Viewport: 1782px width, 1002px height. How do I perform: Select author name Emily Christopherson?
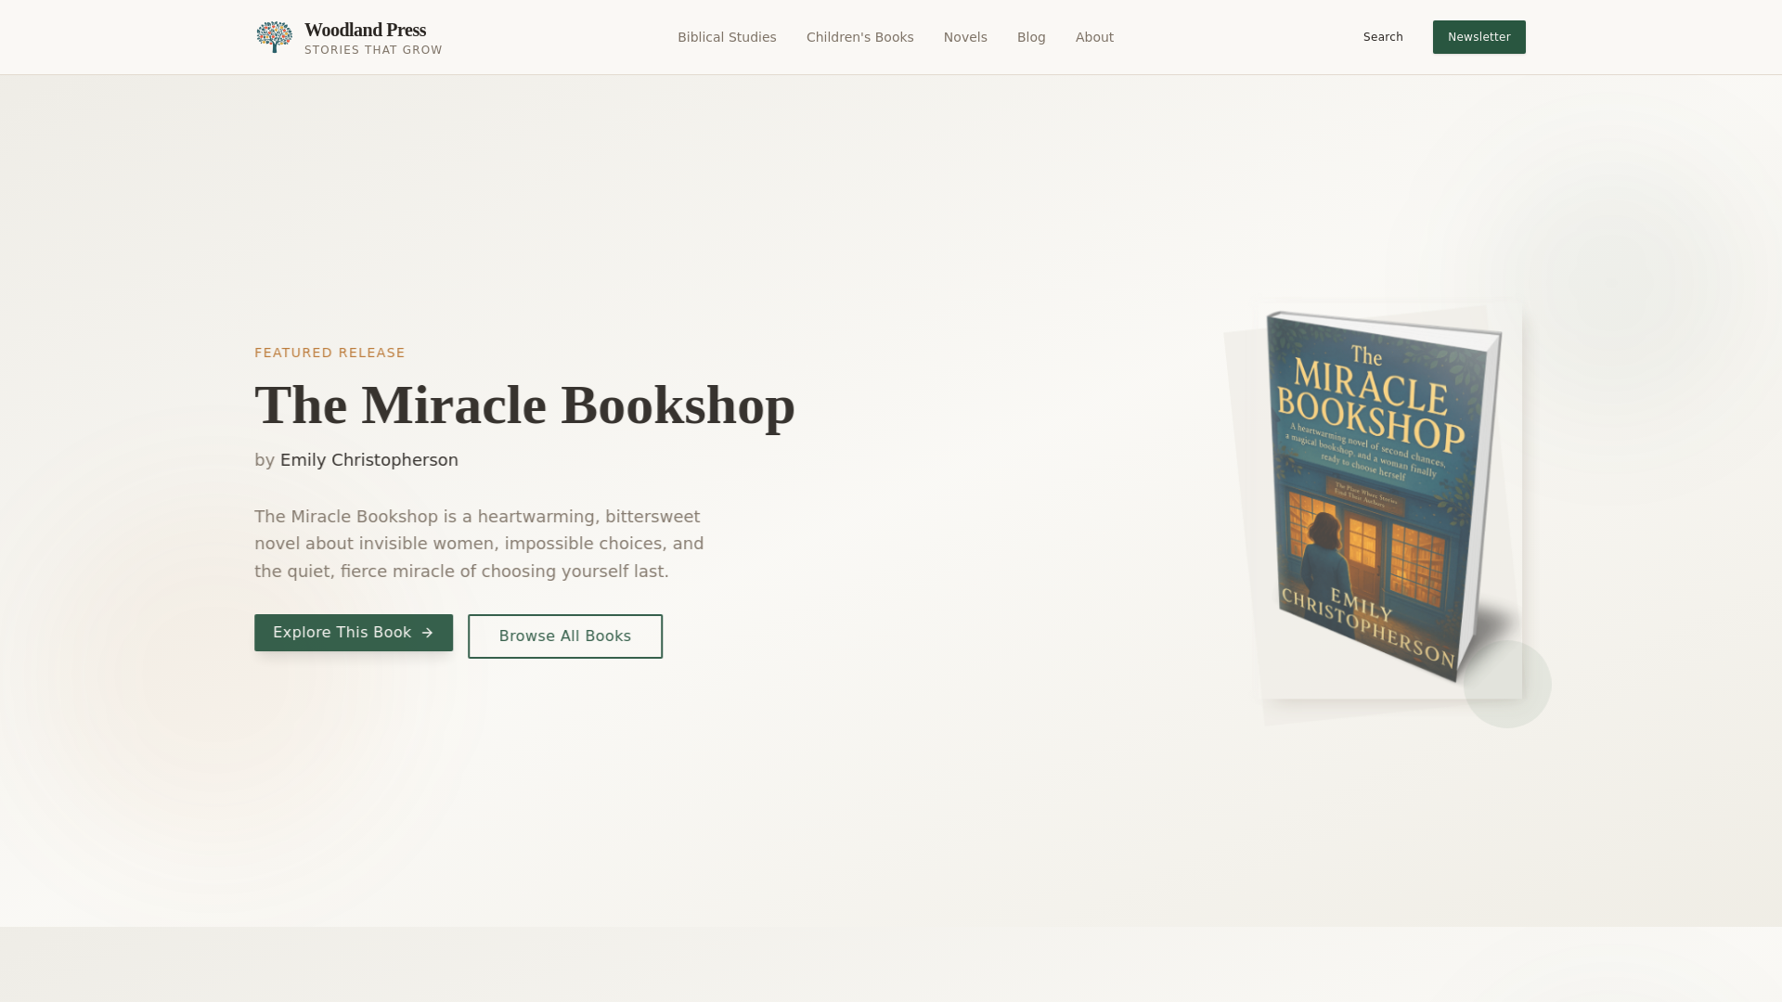tap(369, 460)
